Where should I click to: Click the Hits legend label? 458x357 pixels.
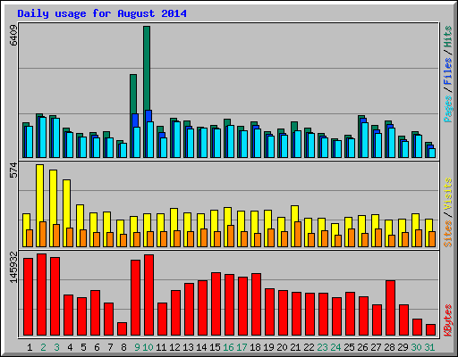[448, 37]
